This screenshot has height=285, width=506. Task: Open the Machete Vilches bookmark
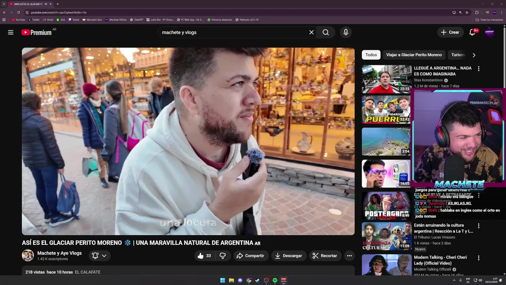115,19
